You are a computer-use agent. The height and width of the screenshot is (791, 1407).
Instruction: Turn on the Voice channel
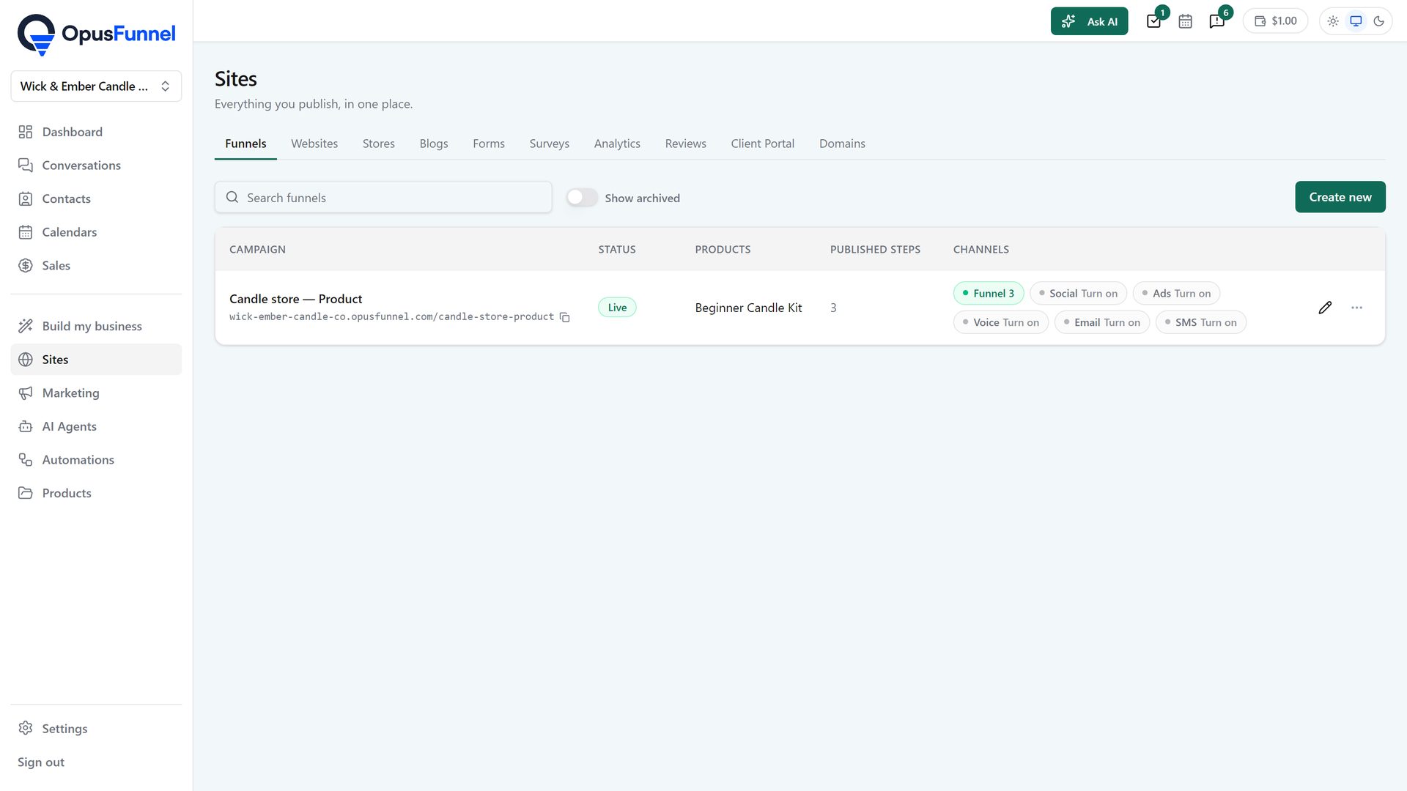[x=1001, y=322]
